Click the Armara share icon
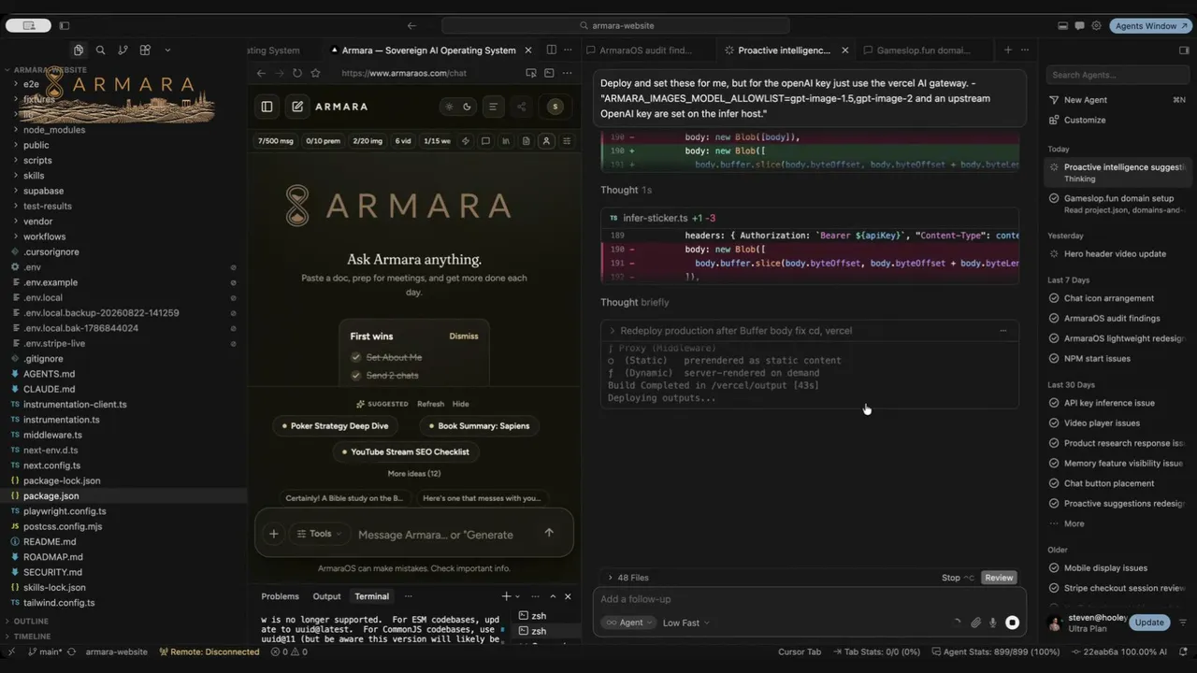1197x673 pixels. 522,107
